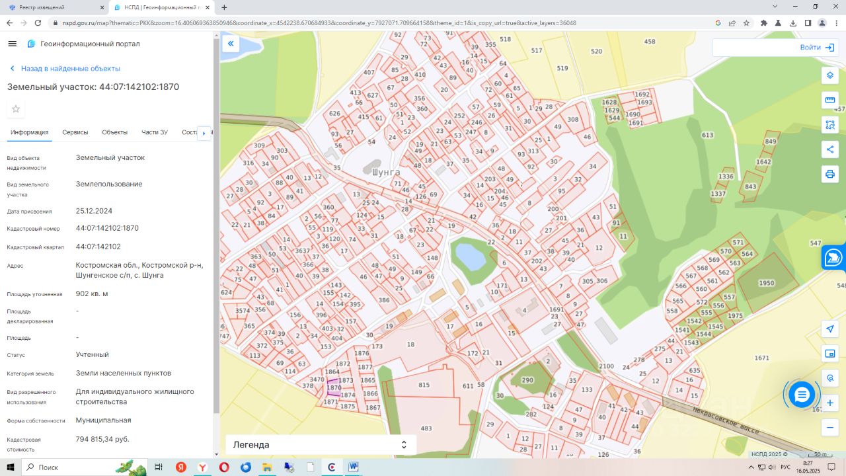846x476 pixels.
Task: Zoom in on the map
Action: [830, 403]
